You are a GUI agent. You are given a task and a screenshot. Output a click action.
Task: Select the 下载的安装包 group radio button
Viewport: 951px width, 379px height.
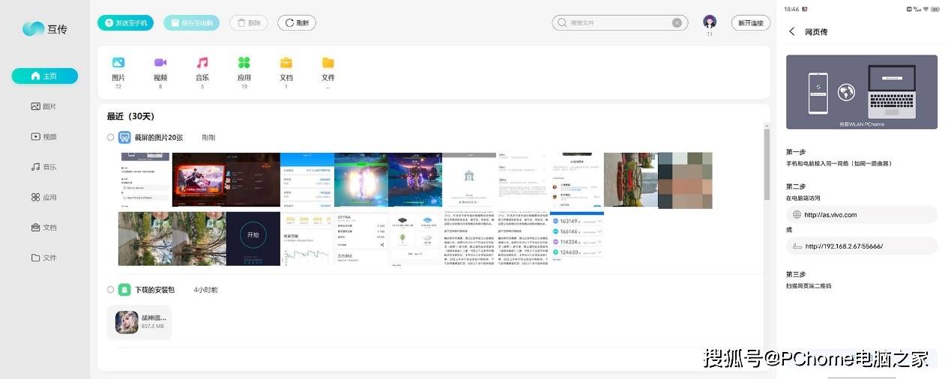tap(111, 290)
